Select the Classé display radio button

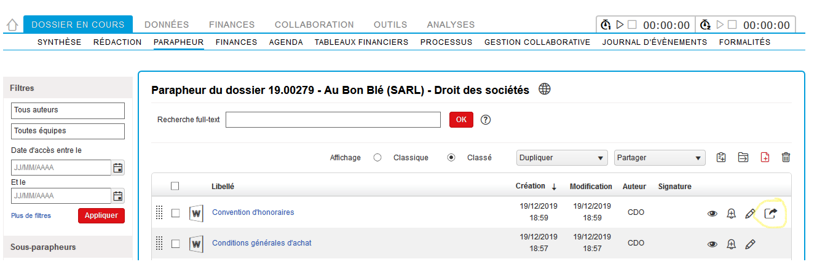click(x=452, y=157)
